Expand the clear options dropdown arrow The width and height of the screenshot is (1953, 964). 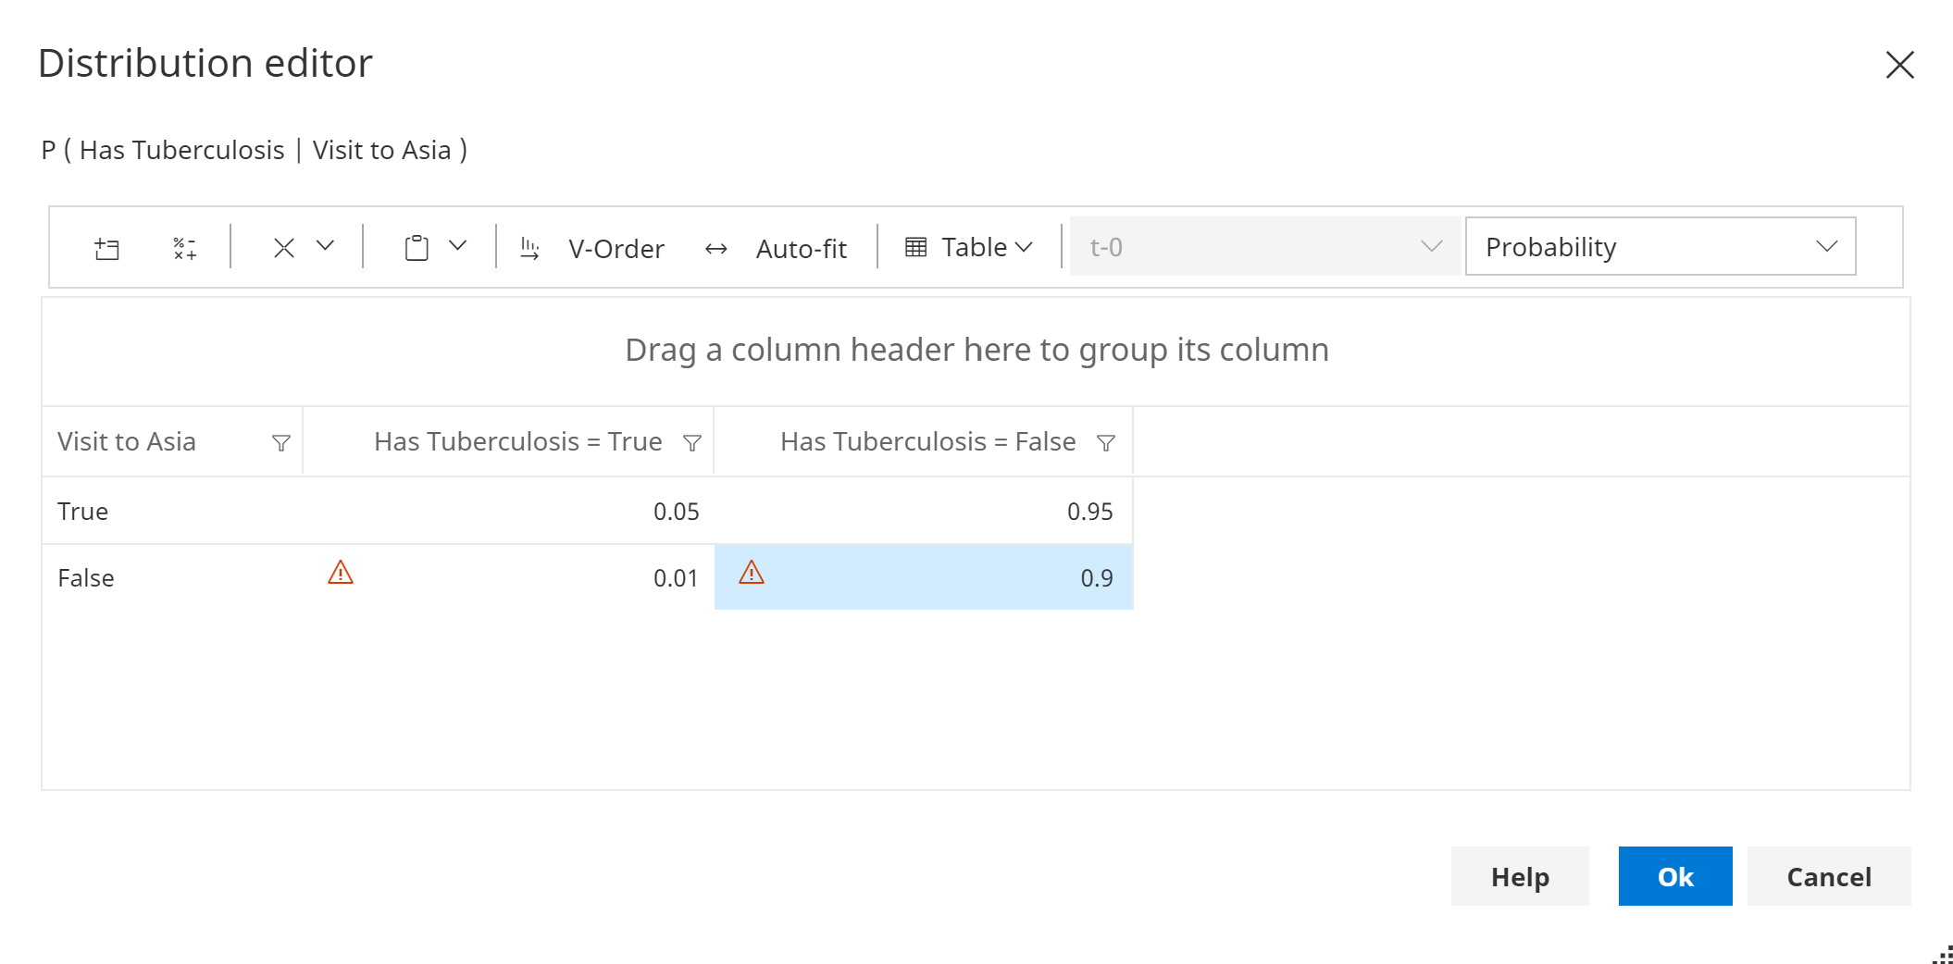[x=325, y=246]
